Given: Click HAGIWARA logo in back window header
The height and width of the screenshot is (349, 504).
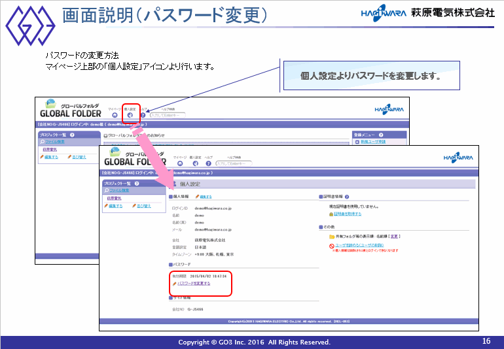Looking at the screenshot, I should tap(389, 110).
